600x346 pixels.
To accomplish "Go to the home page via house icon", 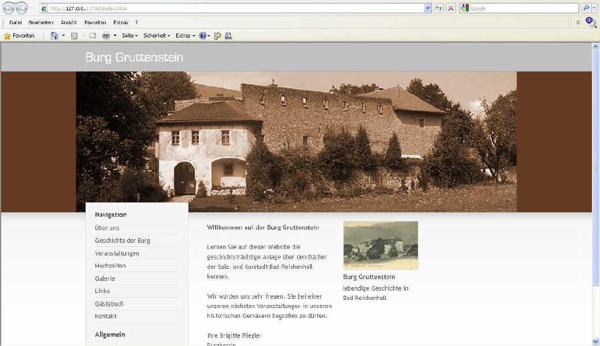I will 54,36.
